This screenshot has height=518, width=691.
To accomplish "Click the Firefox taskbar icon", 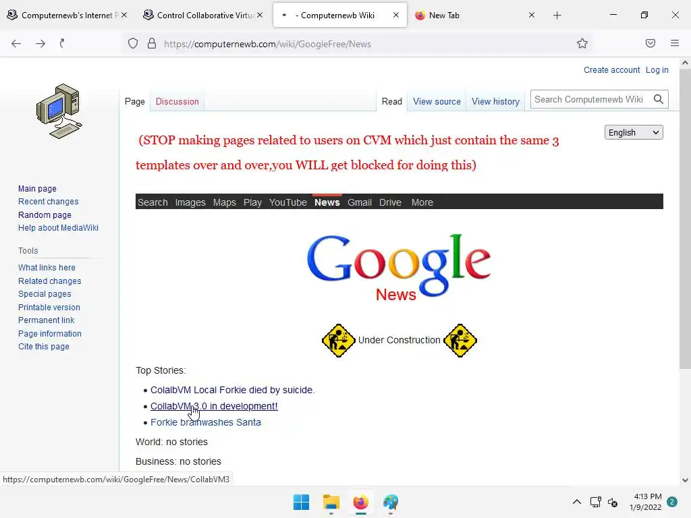I will tap(360, 502).
